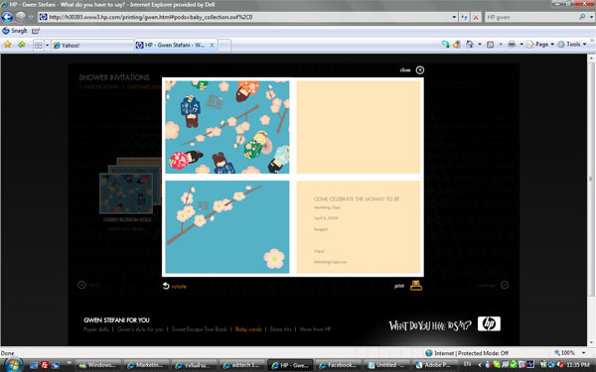Close the invitation preview overlay
596x372 pixels.
coord(419,70)
